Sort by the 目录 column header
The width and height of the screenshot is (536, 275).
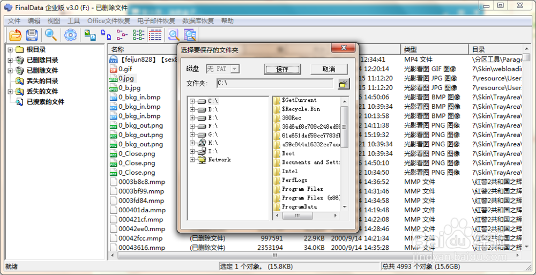tap(495, 49)
